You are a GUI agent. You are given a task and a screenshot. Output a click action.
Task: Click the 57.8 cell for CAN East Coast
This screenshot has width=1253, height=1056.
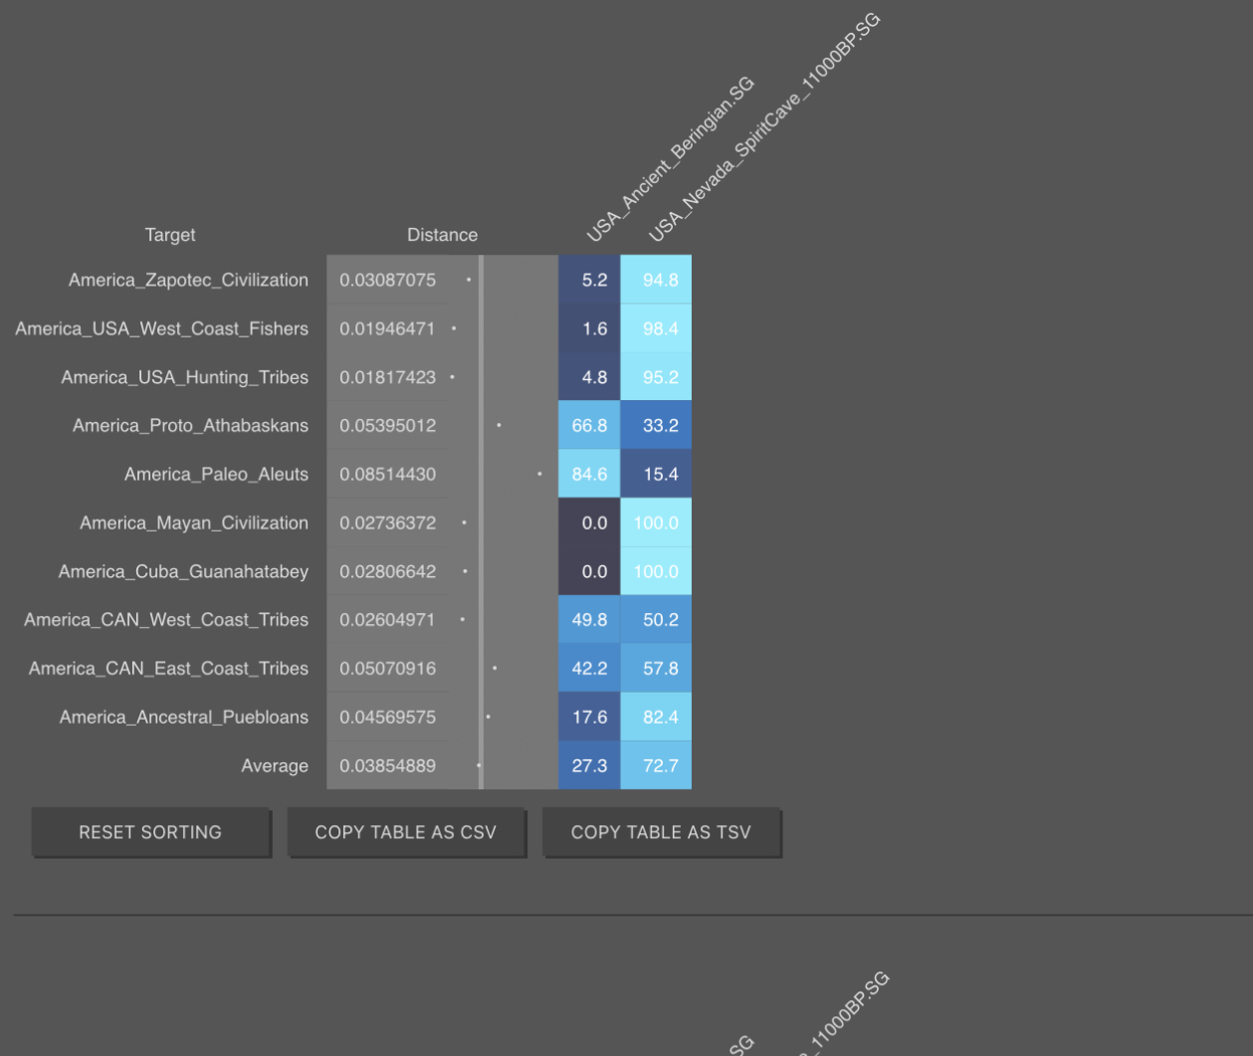[656, 668]
